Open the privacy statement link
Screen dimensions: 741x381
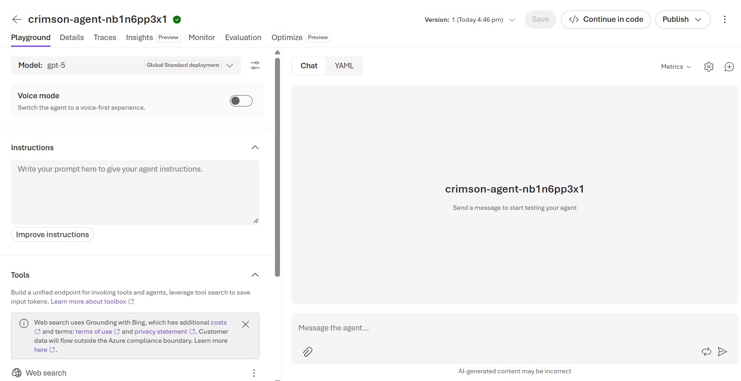[165, 331]
